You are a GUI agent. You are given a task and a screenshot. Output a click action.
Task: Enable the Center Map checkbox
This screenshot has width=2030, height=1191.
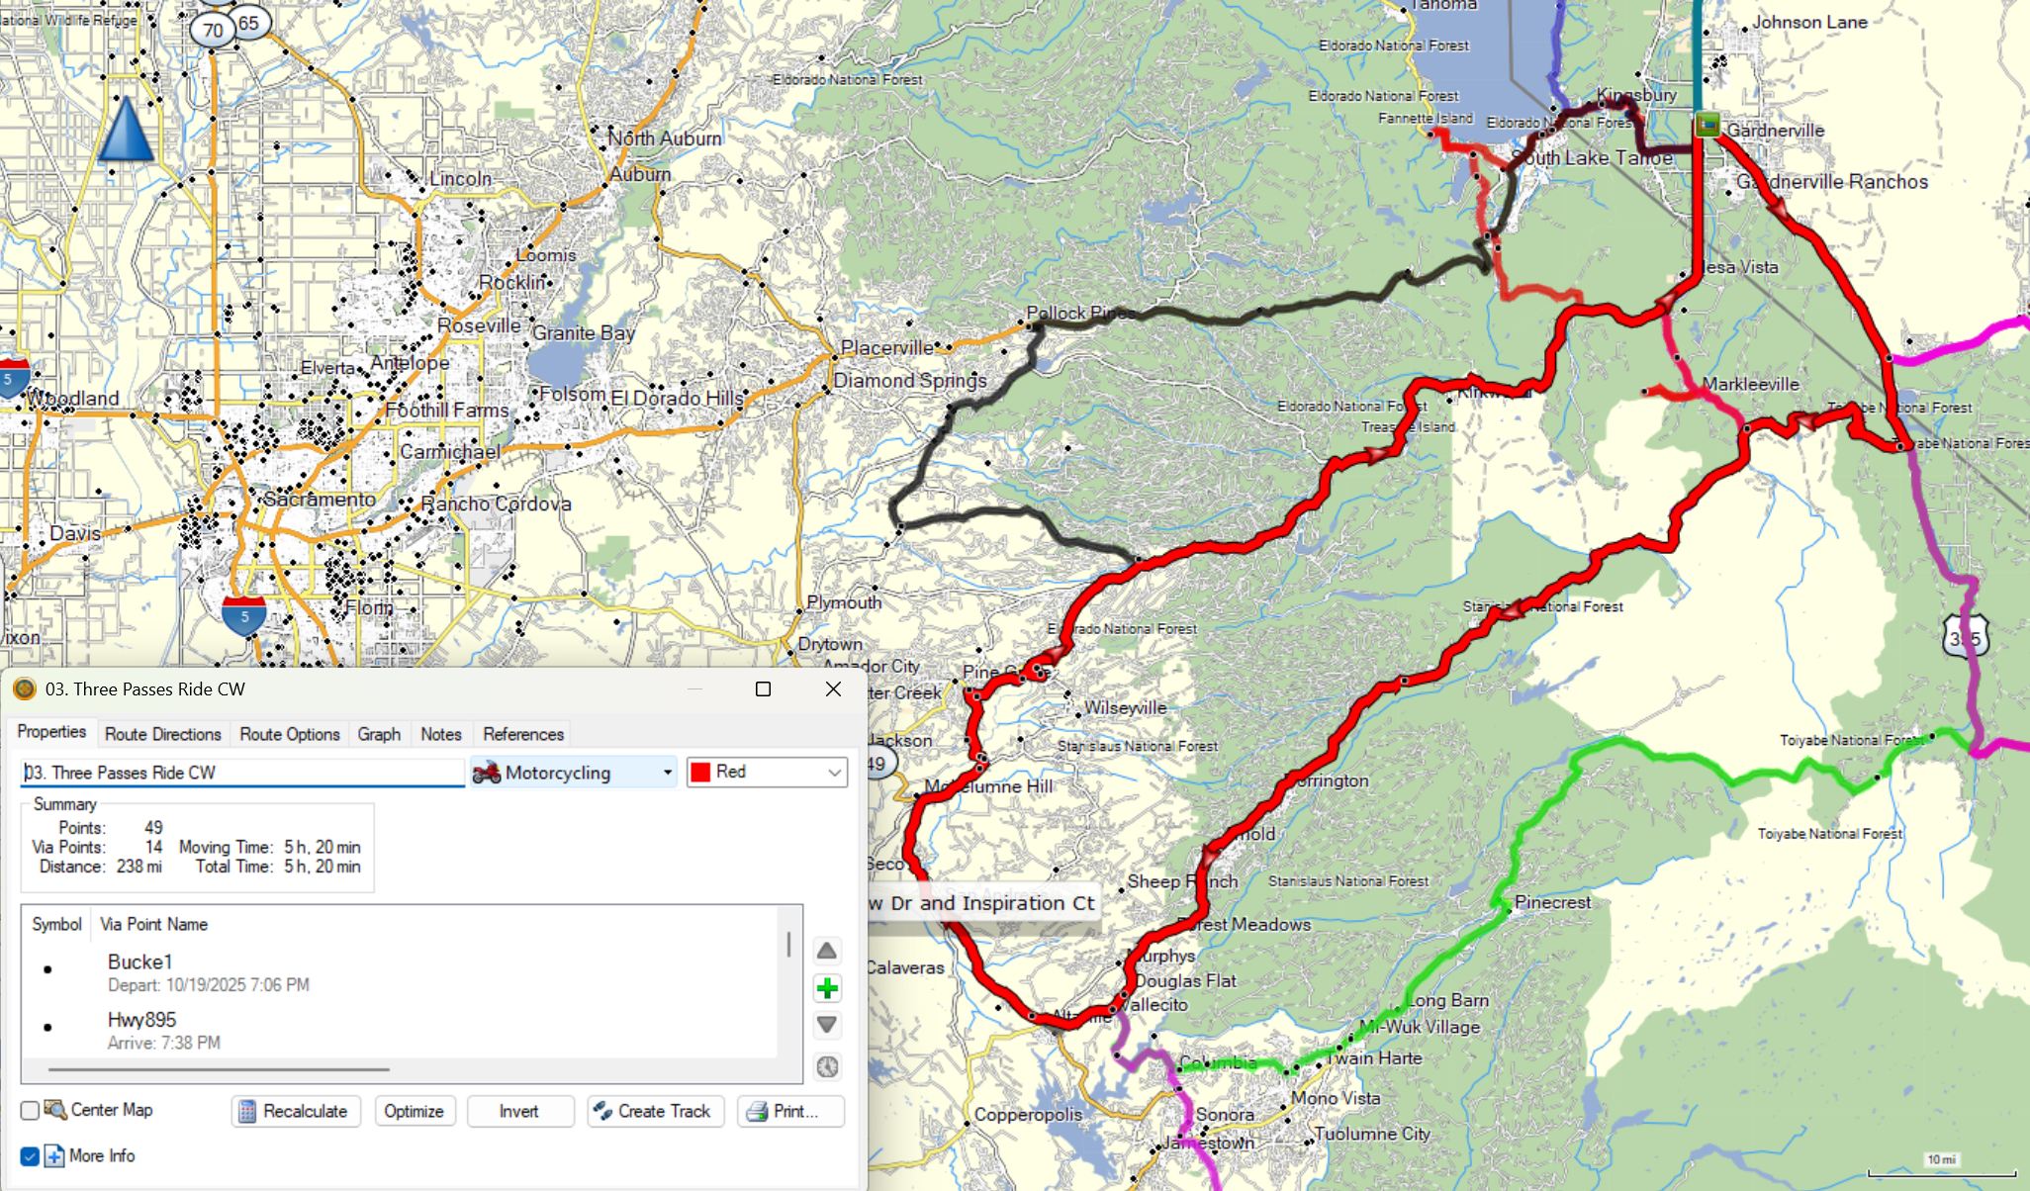30,1110
